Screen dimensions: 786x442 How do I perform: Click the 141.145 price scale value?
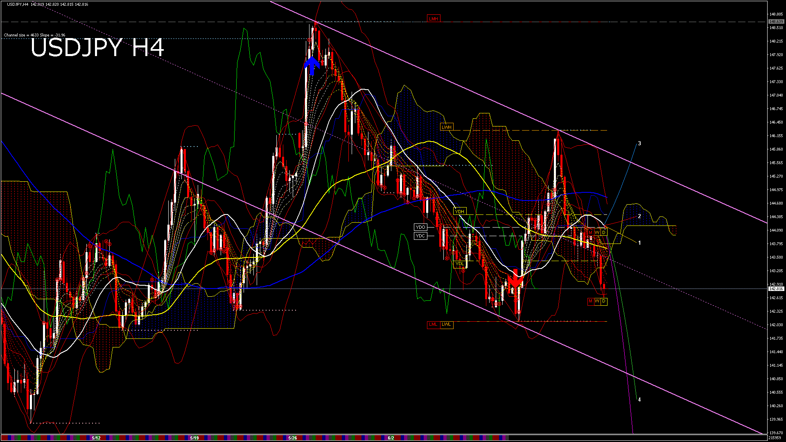pyautogui.click(x=776, y=365)
